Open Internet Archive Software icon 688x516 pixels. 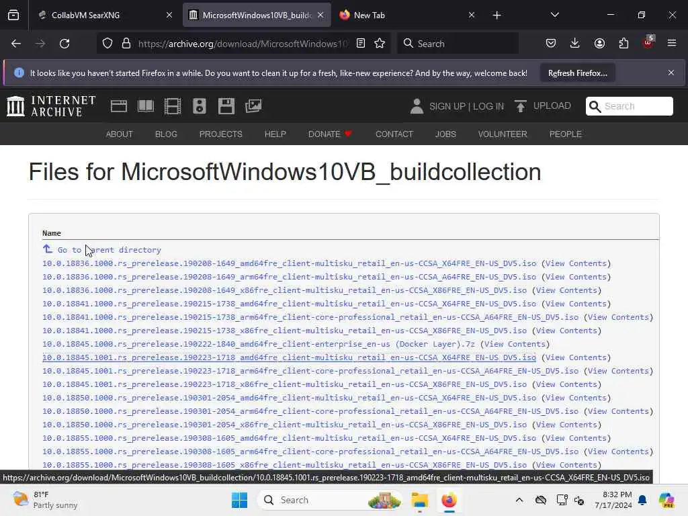226,106
